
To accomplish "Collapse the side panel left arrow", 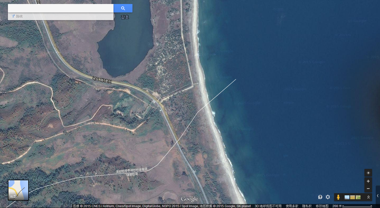I will click(377, 196).
